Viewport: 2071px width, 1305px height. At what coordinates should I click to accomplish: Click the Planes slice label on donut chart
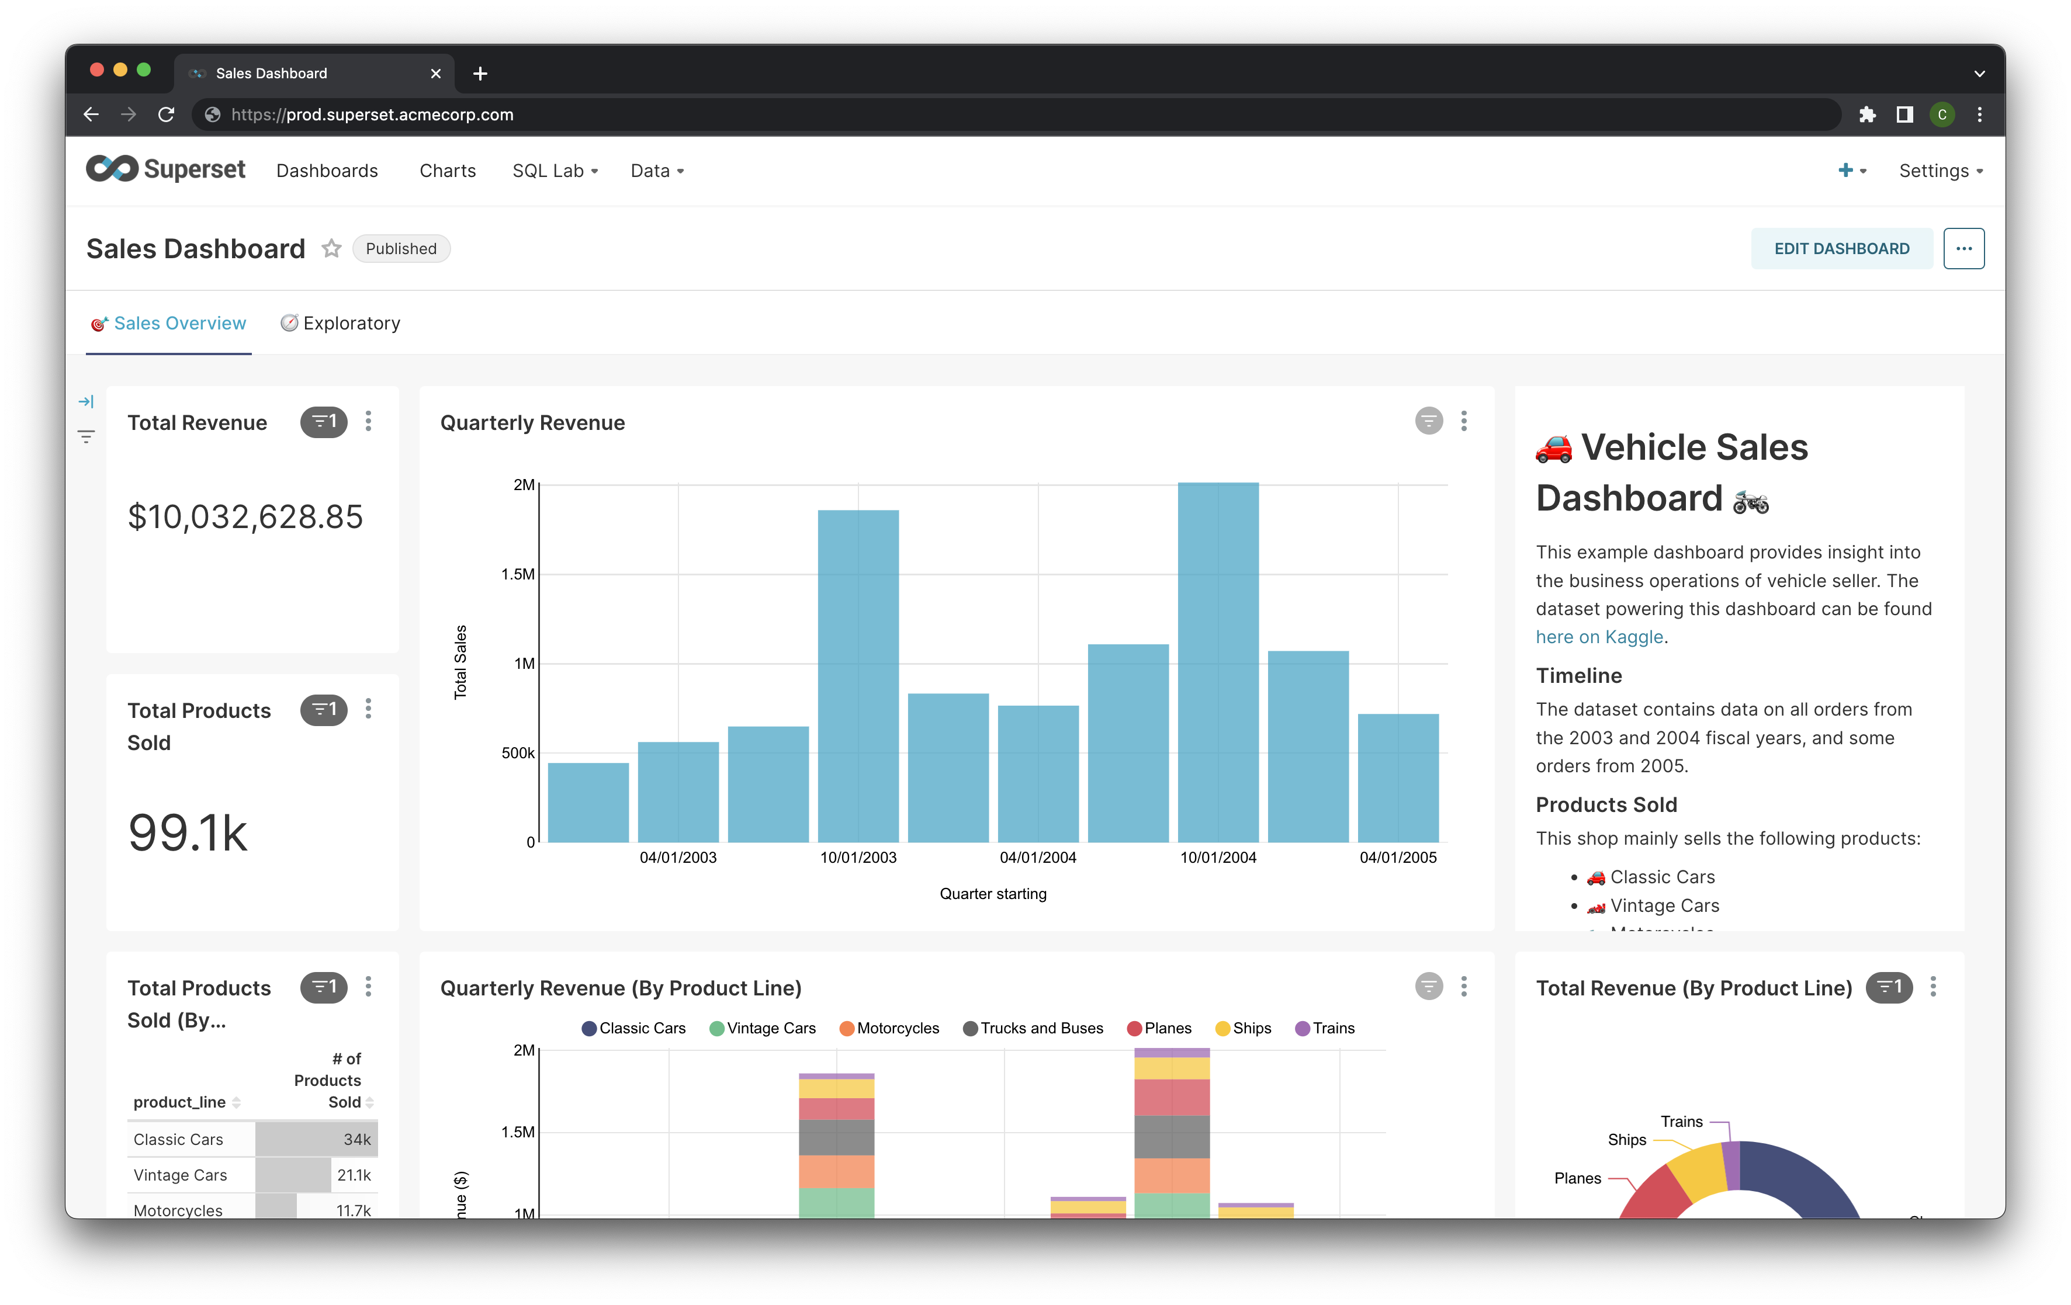(1577, 1178)
